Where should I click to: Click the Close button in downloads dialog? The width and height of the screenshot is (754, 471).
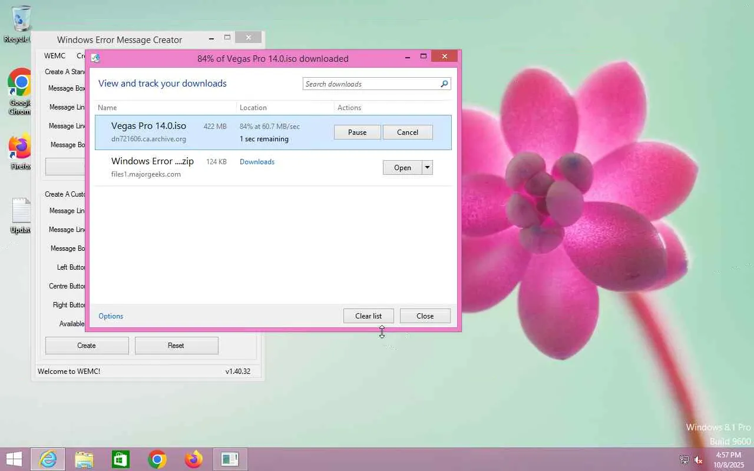click(x=425, y=316)
